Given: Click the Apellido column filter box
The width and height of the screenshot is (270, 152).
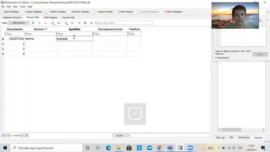Looking at the screenshot, I should click(74, 34).
